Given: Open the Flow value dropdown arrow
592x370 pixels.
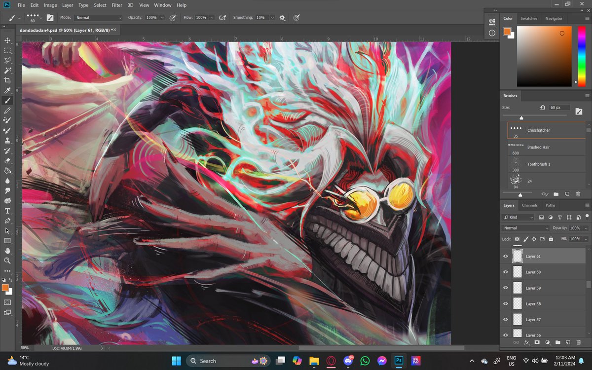Looking at the screenshot, I should pos(212,18).
